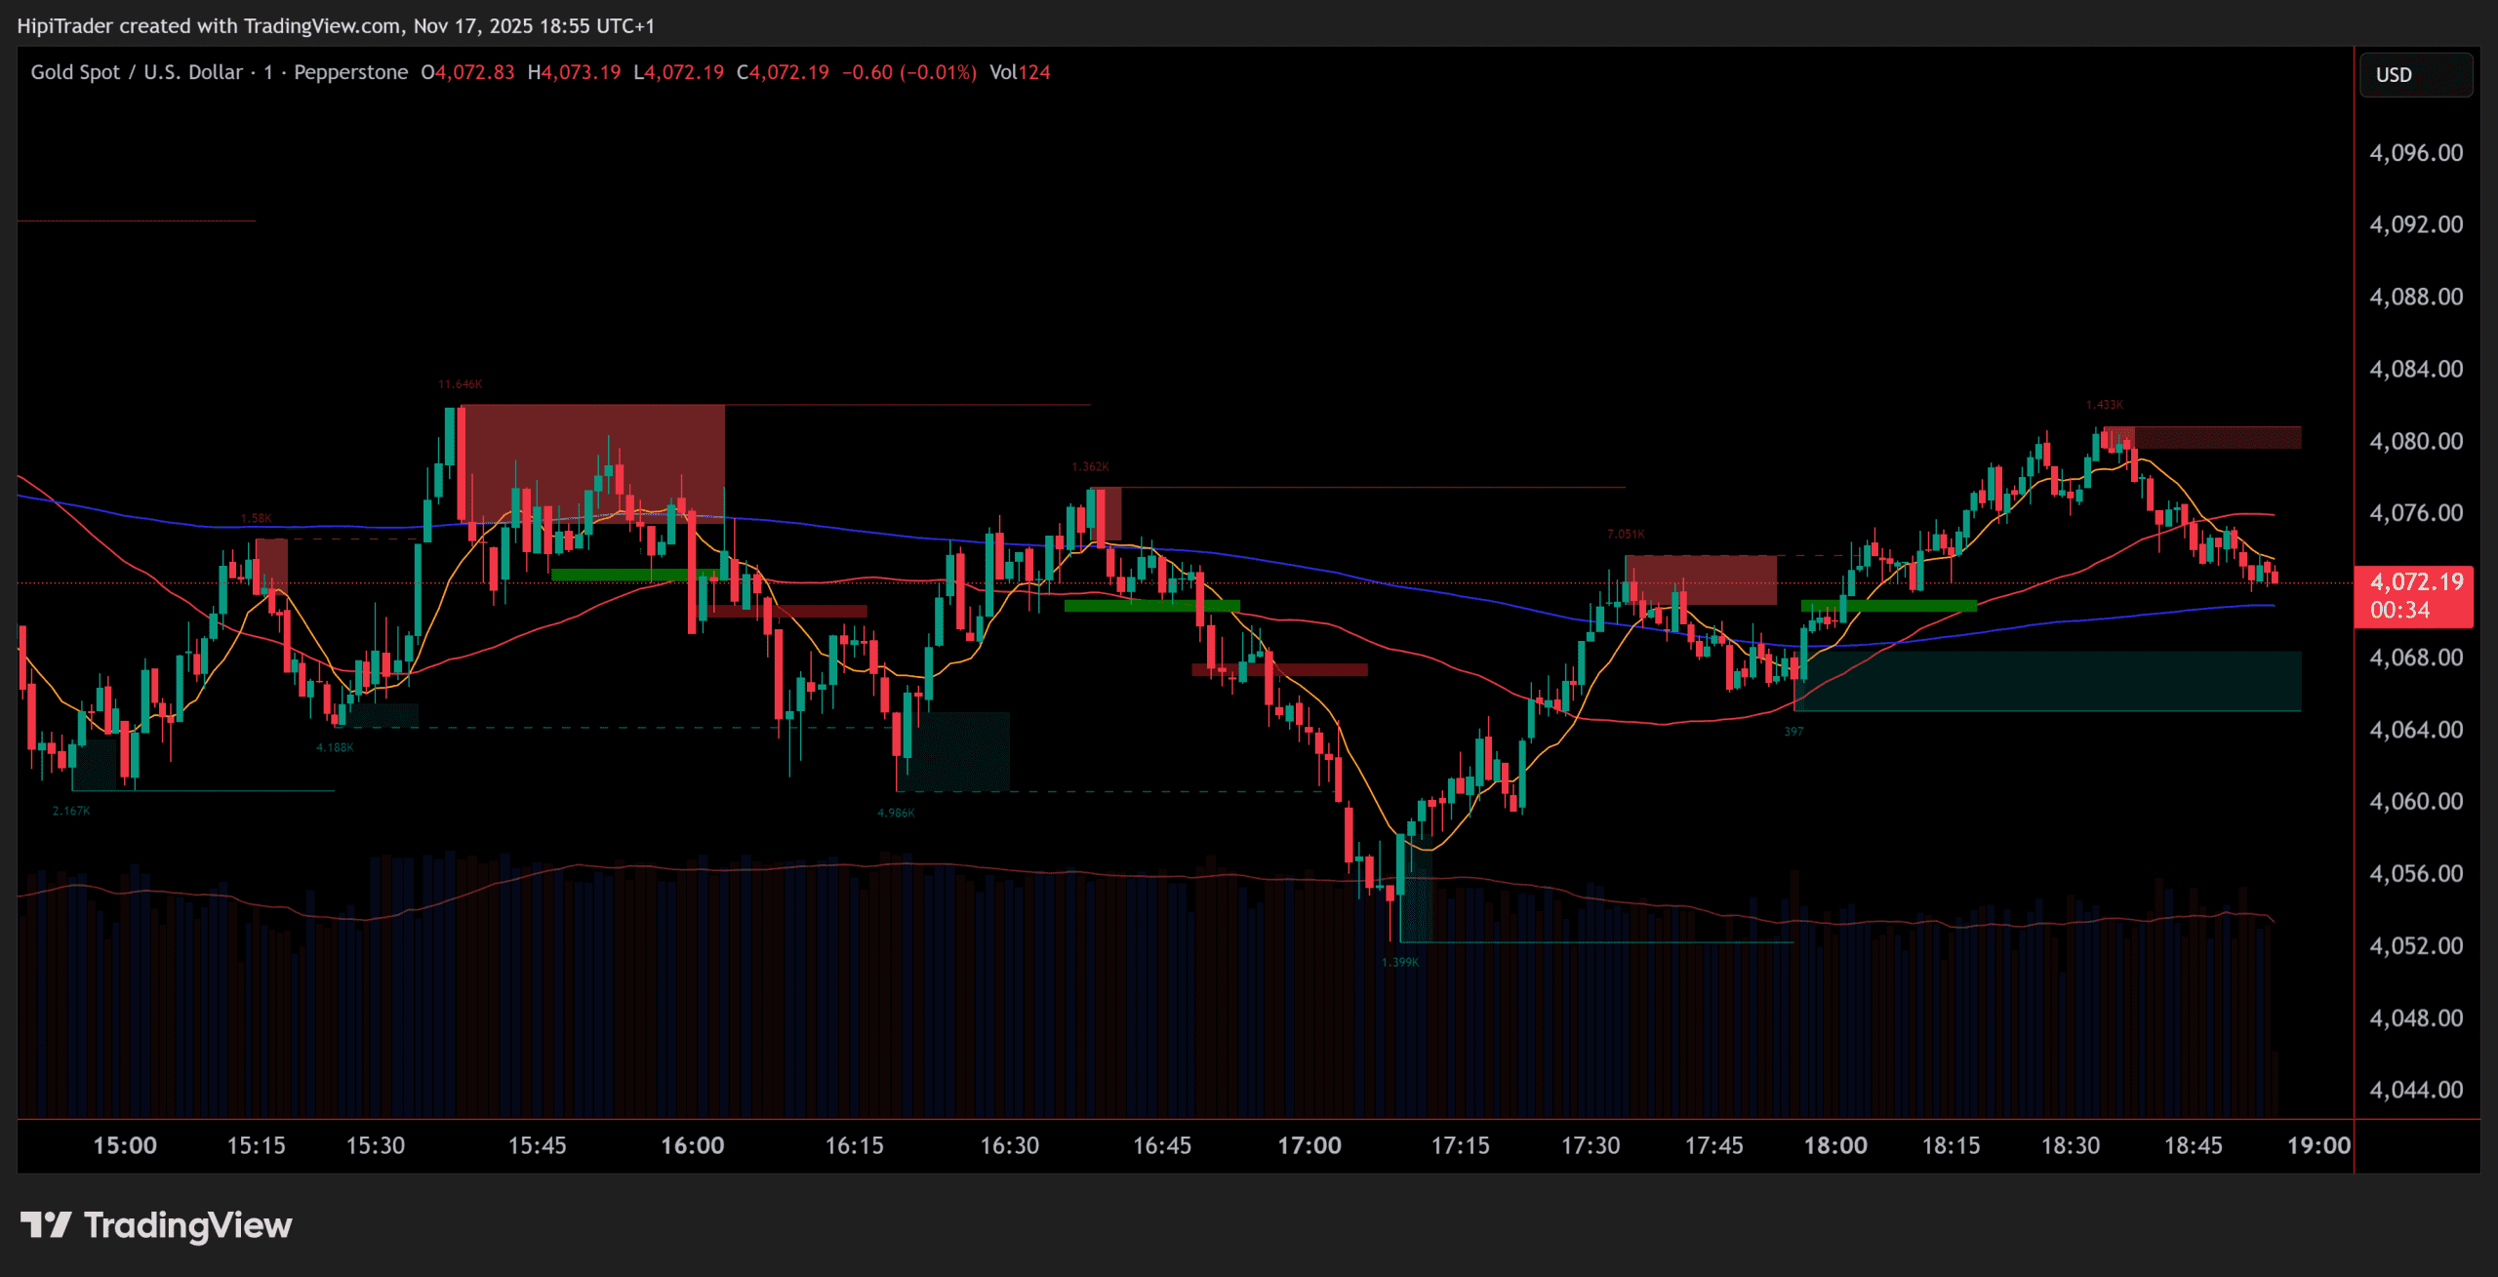2498x1277 pixels.
Task: Click the HipiTrader created with TradingView.com header text
Action: [336, 26]
